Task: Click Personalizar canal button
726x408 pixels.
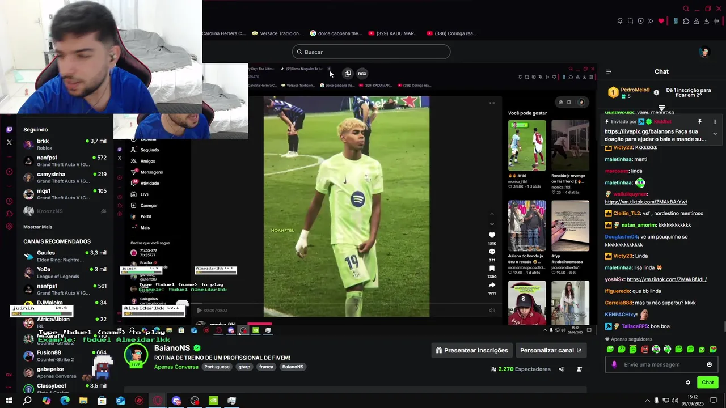Action: (x=551, y=350)
